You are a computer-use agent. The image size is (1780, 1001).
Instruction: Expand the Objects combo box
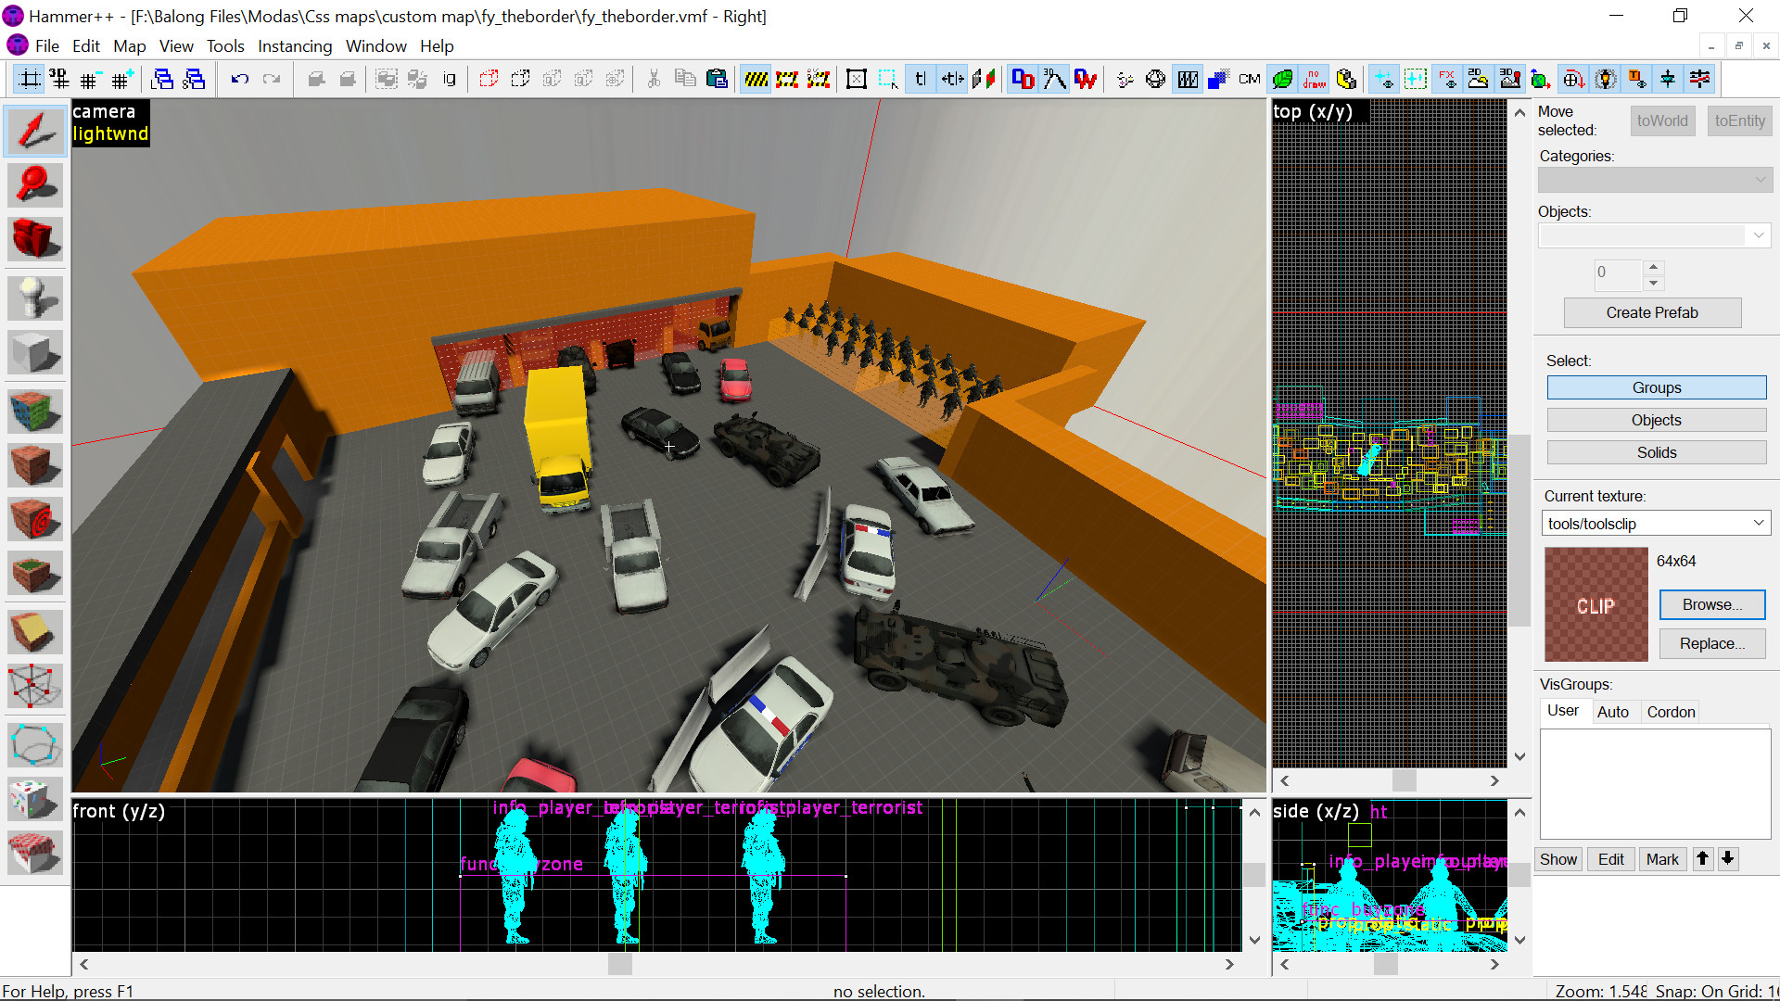(1758, 235)
